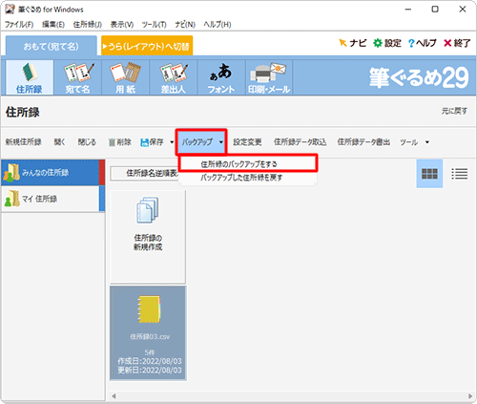477x404 pixels.
Task: Select 住所録03.csv address book tile
Action: [x=148, y=333]
